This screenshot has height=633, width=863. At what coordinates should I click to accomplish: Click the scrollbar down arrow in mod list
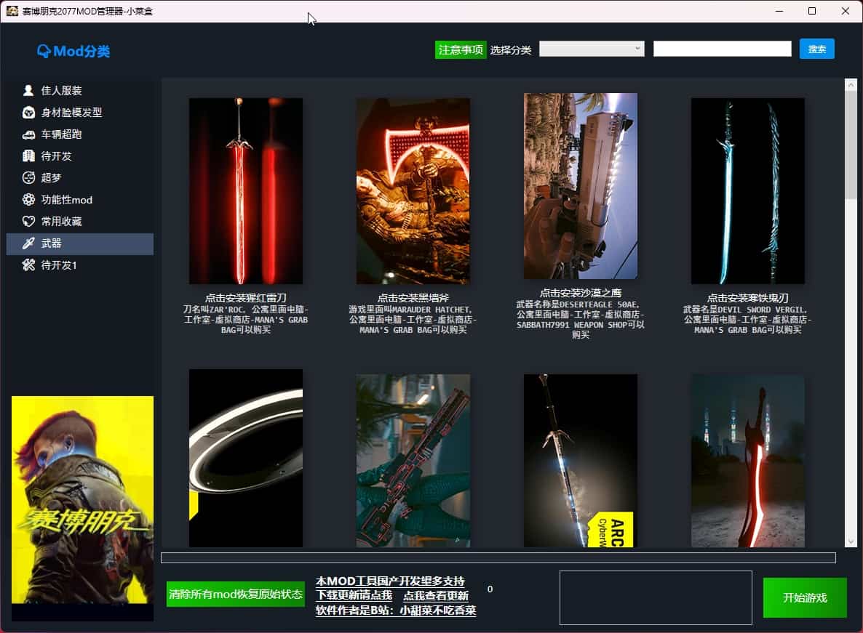point(851,541)
